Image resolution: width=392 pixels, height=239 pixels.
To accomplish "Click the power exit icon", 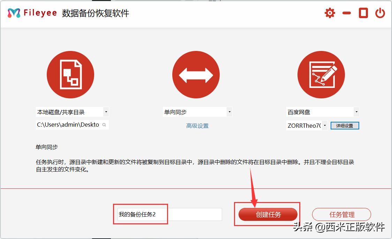I will (x=380, y=13).
